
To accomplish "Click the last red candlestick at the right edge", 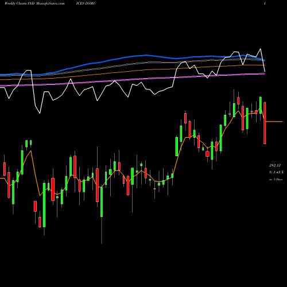I will [265, 123].
